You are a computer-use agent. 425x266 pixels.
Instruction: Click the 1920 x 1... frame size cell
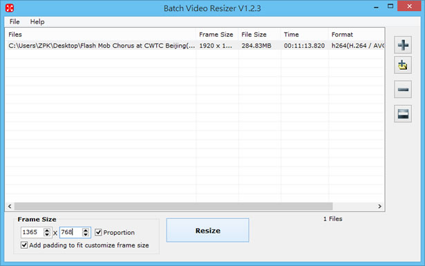click(x=216, y=46)
